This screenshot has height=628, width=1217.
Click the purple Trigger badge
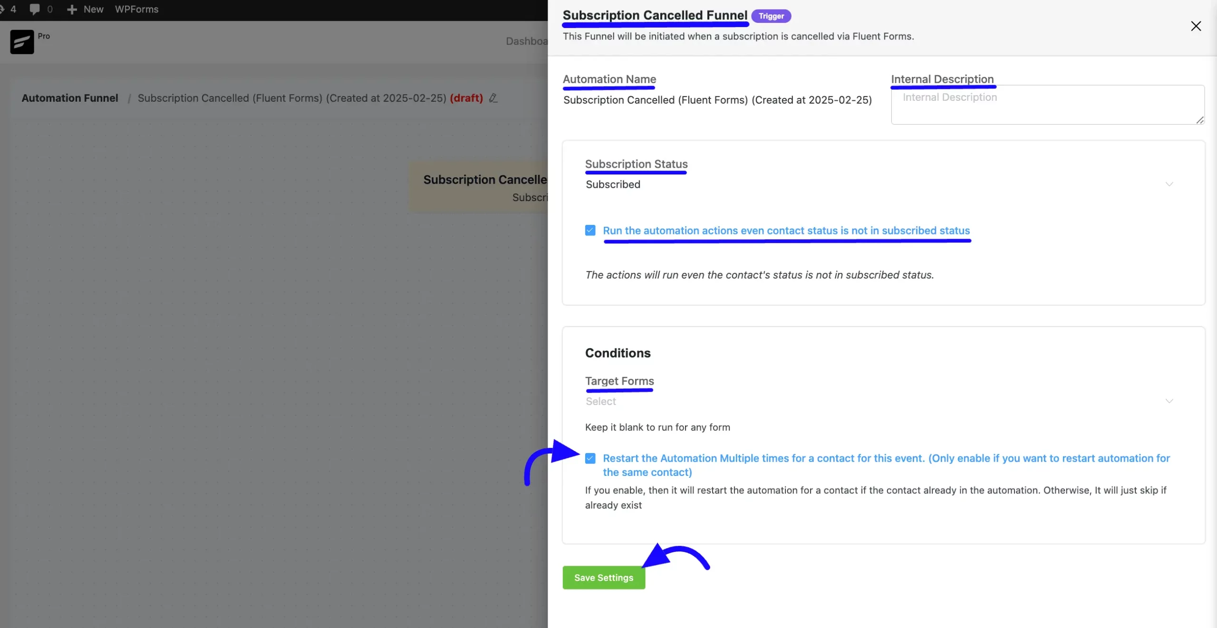click(x=771, y=16)
